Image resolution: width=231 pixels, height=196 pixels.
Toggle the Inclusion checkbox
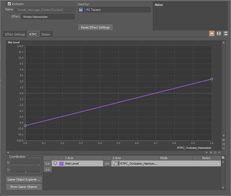click(10, 4)
